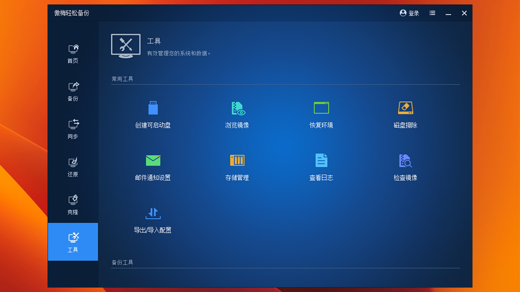Select the 备份 (Backup) sidebar icon
The image size is (520, 292).
click(x=73, y=90)
